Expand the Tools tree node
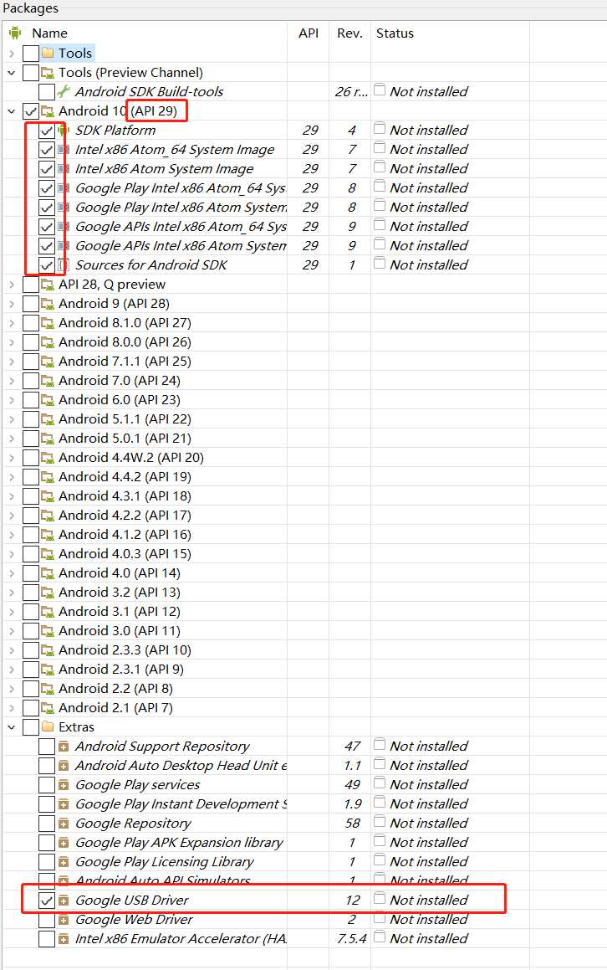This screenshot has height=970, width=607. coord(11,54)
